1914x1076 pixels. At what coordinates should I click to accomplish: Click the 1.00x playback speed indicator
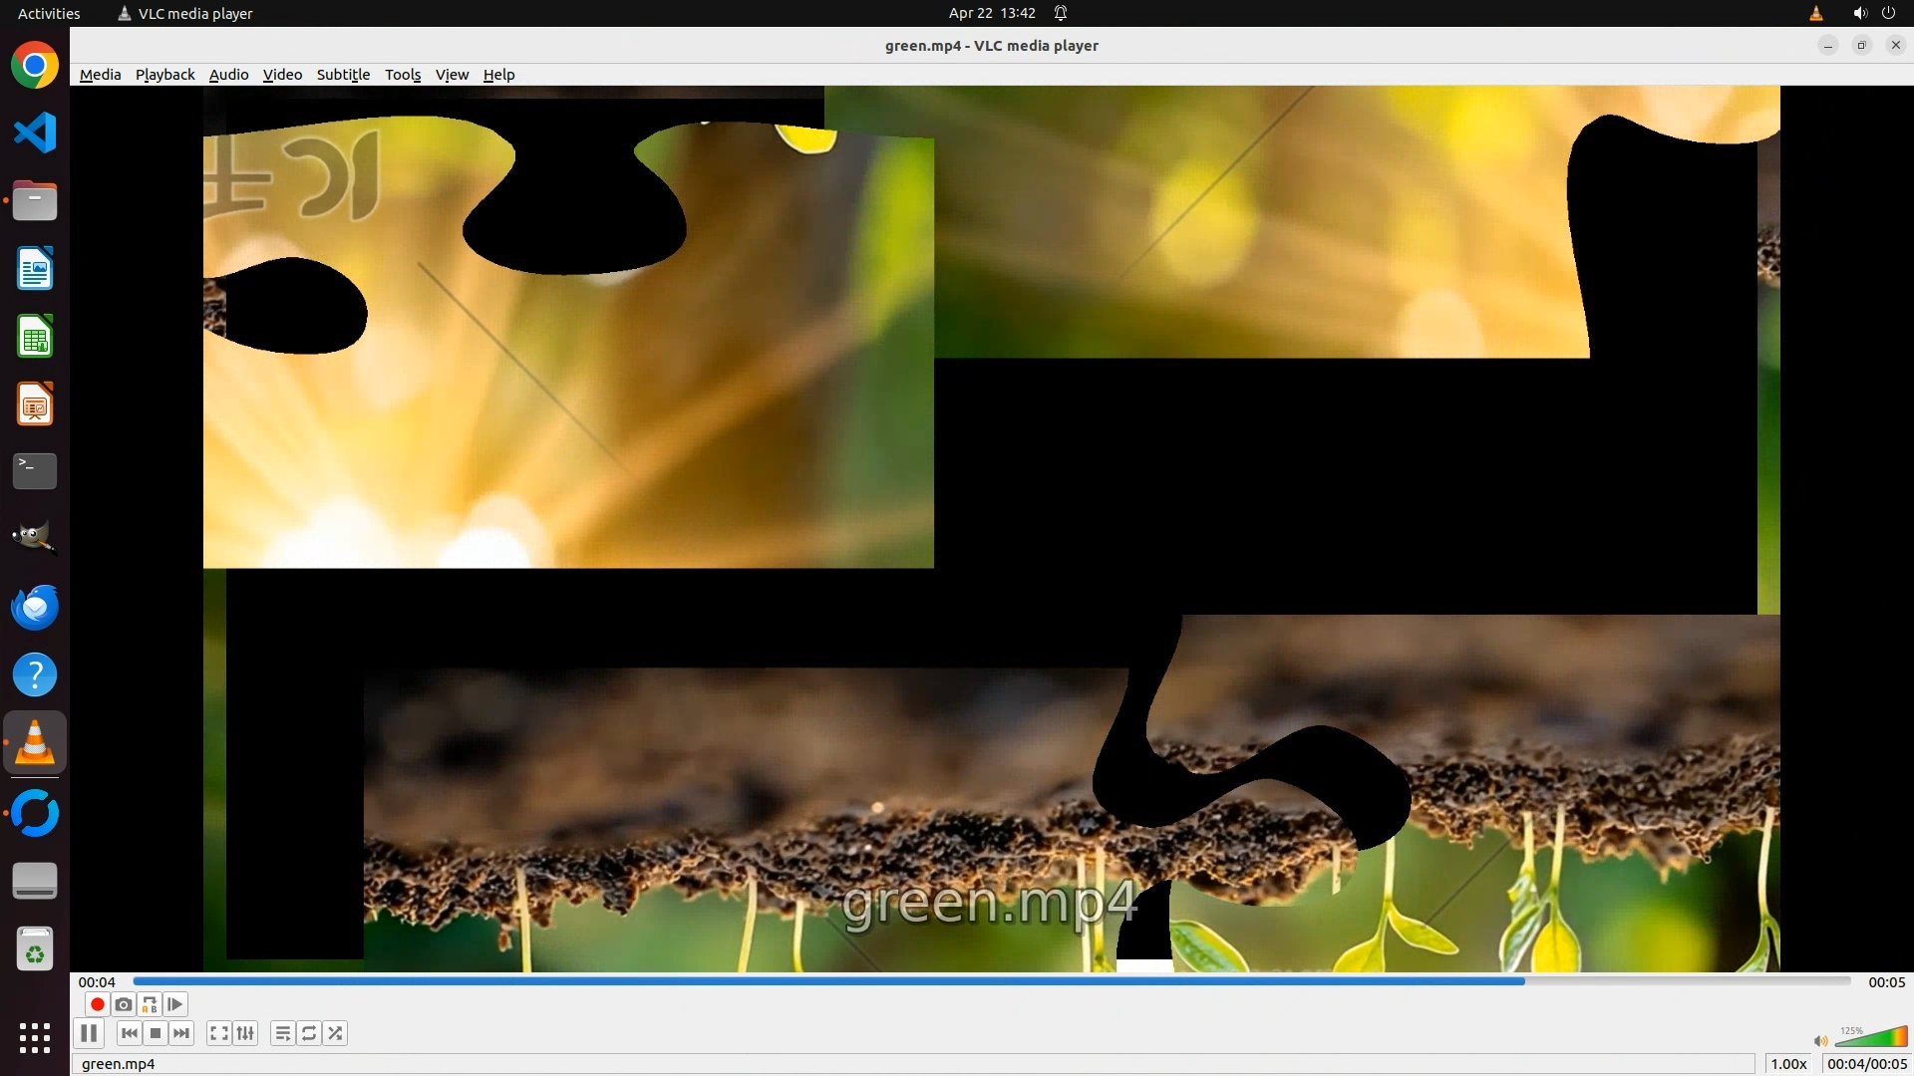1788,1063
